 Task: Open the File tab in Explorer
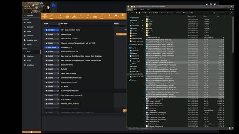pos(130,10)
